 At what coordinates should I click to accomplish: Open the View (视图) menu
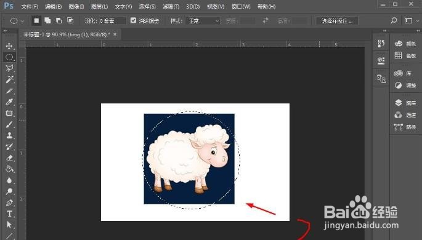click(x=216, y=6)
